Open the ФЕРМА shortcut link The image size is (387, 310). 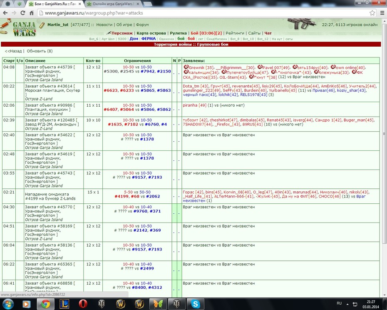(148, 39)
